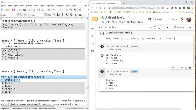Open the Ferramentas menu in Writer
This screenshot has height=110, width=196.
pyautogui.click(x=60, y=6)
